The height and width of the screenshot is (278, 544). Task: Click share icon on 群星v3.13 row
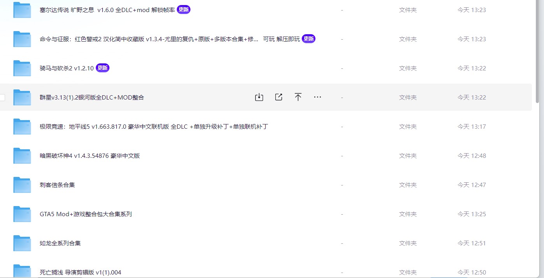278,97
